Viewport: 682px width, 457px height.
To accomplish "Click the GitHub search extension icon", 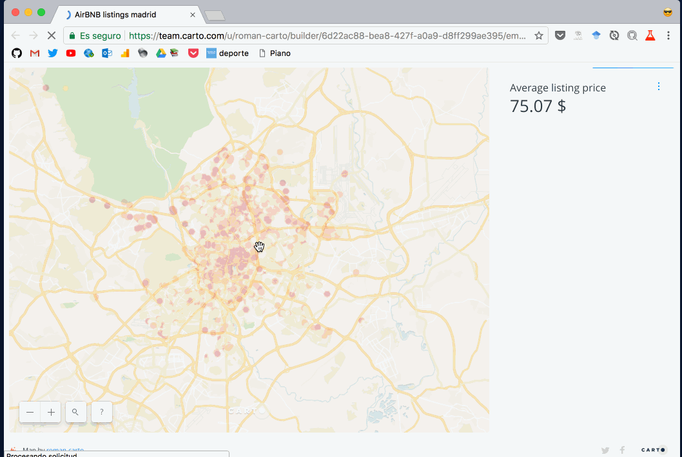I will pyautogui.click(x=632, y=35).
